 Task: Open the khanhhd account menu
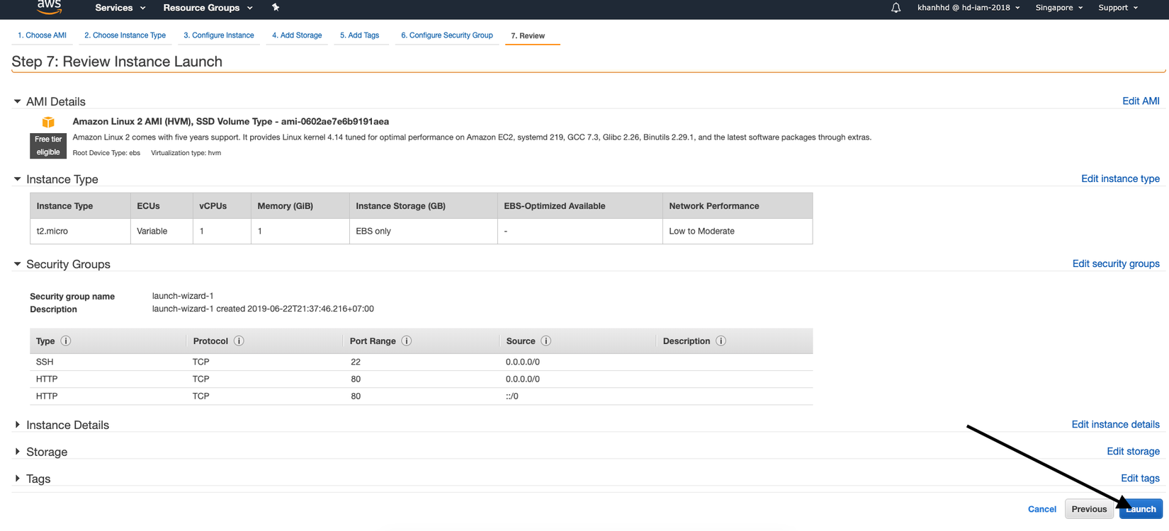968,8
